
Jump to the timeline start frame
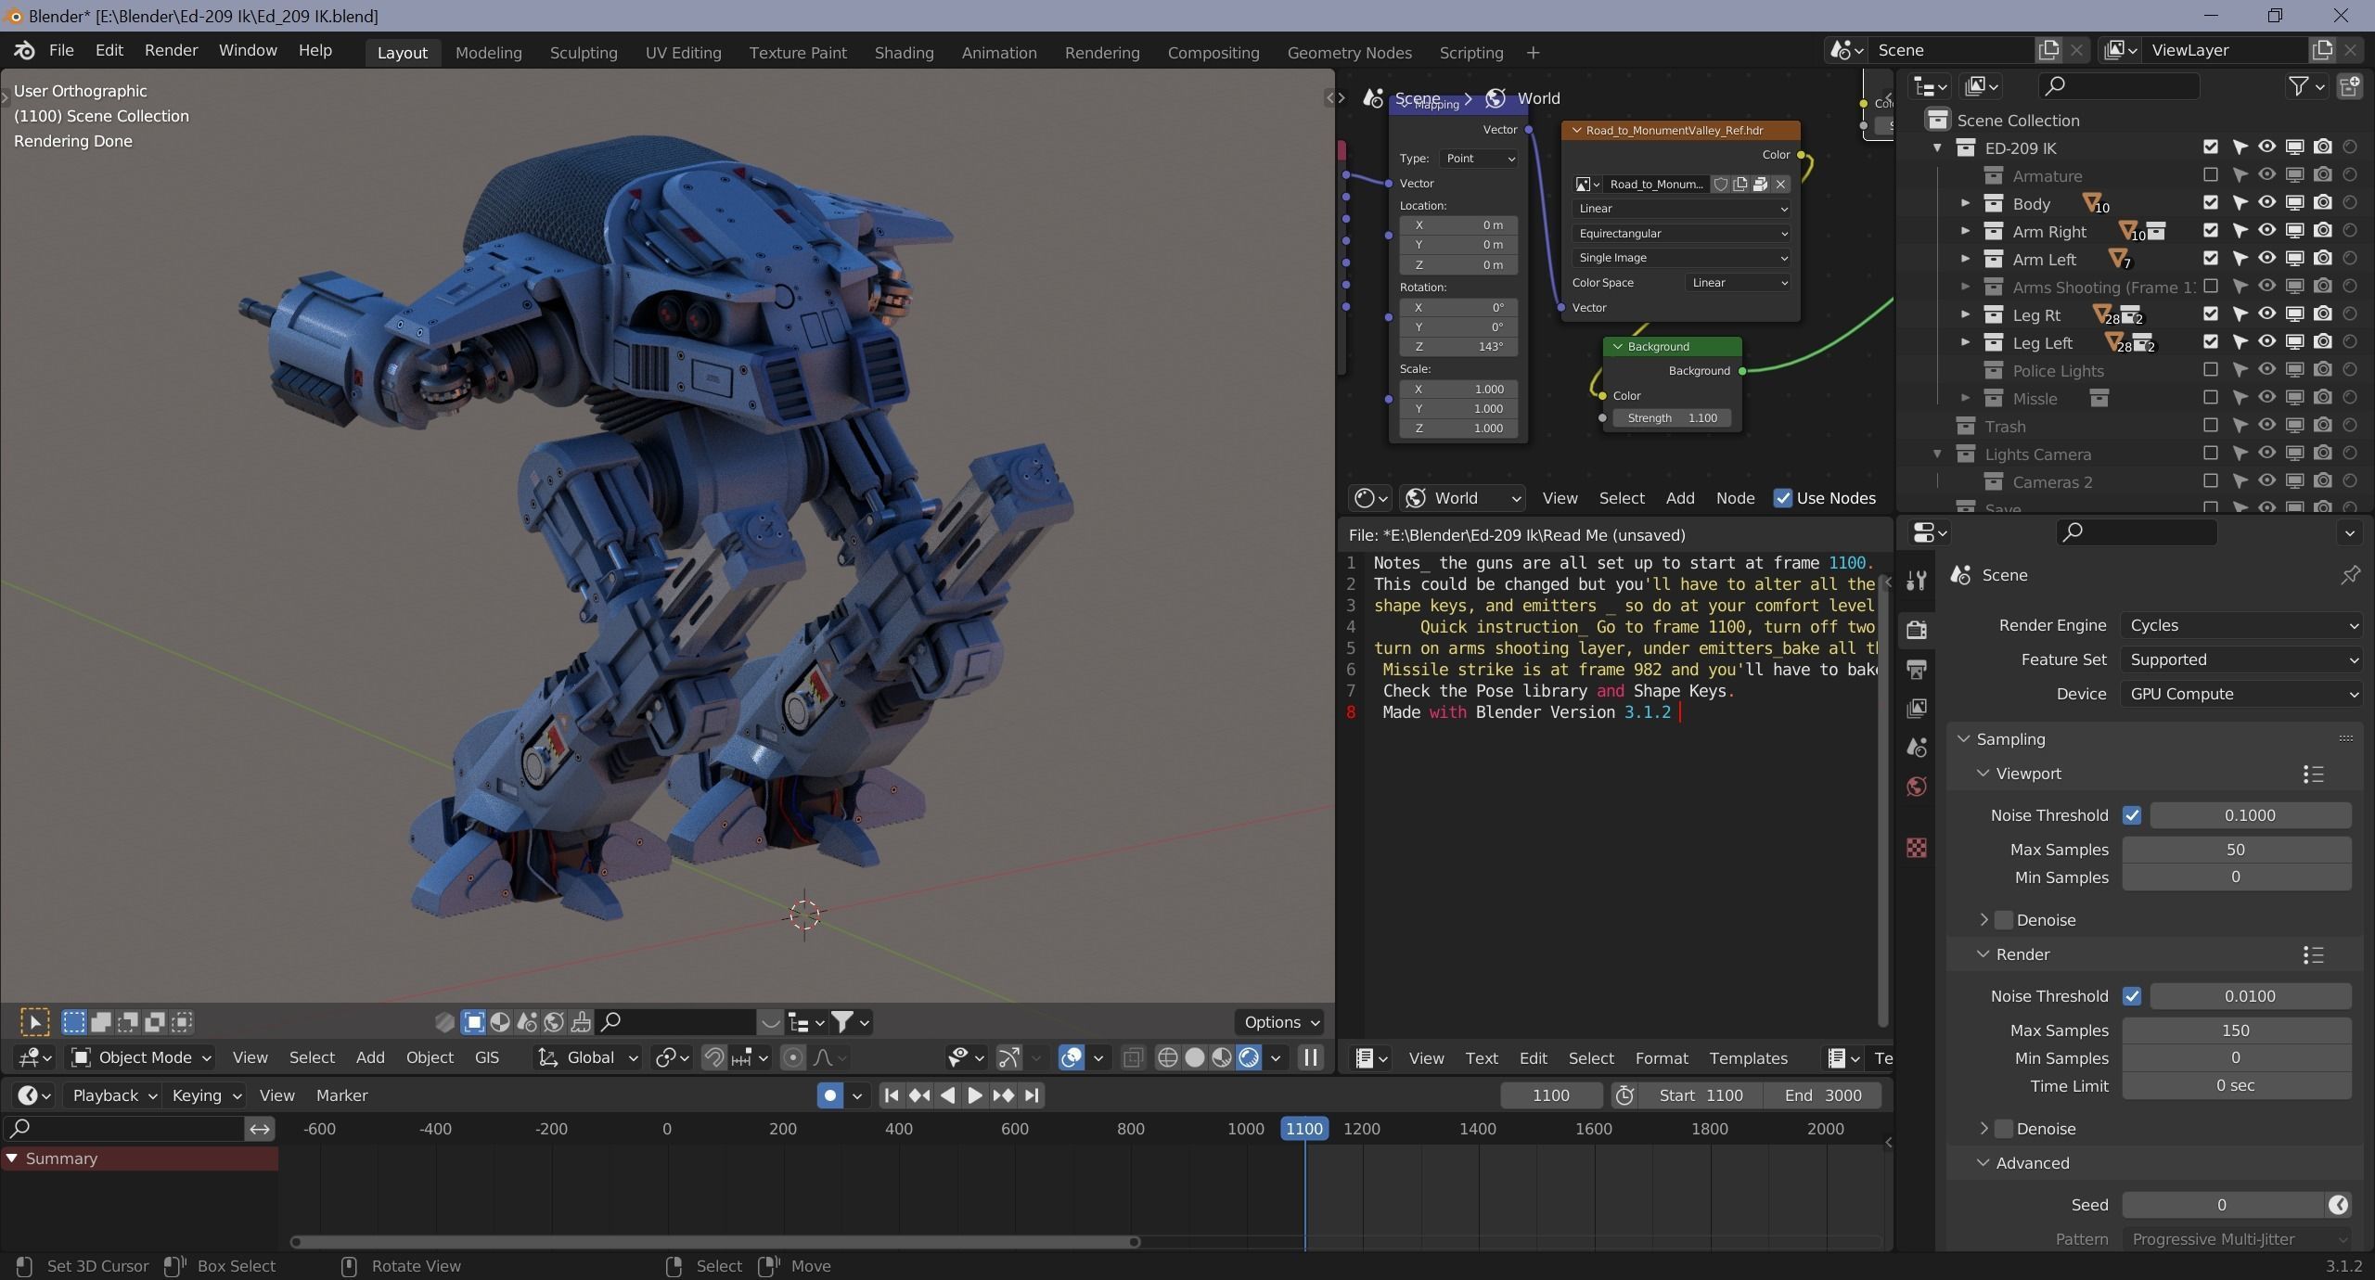pos(892,1095)
